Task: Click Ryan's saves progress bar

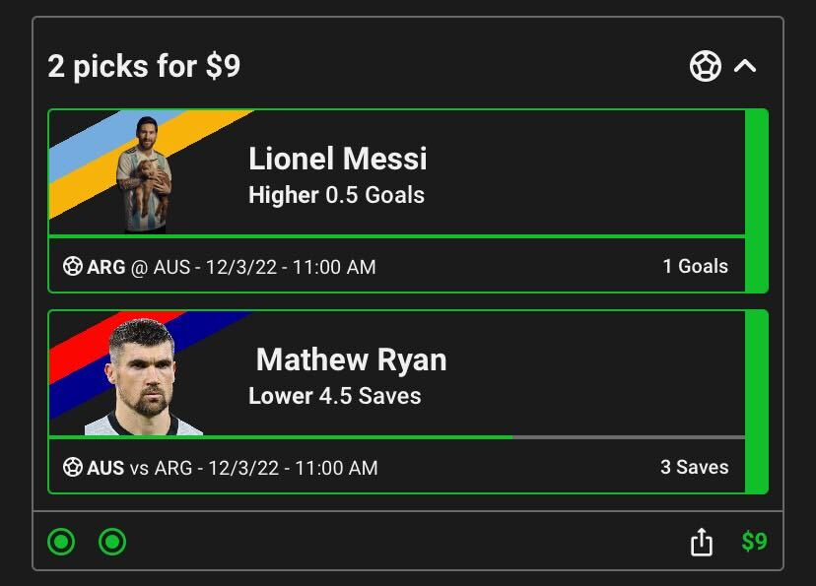Action: pos(396,436)
